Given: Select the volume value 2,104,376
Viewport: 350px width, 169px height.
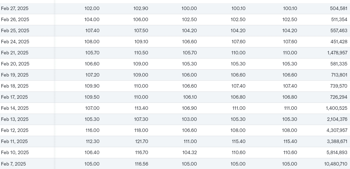Looking at the screenshot, I should click(337, 119).
